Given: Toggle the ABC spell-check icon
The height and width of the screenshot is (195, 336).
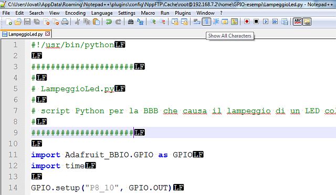Looking at the screenshot, I should (298, 21).
